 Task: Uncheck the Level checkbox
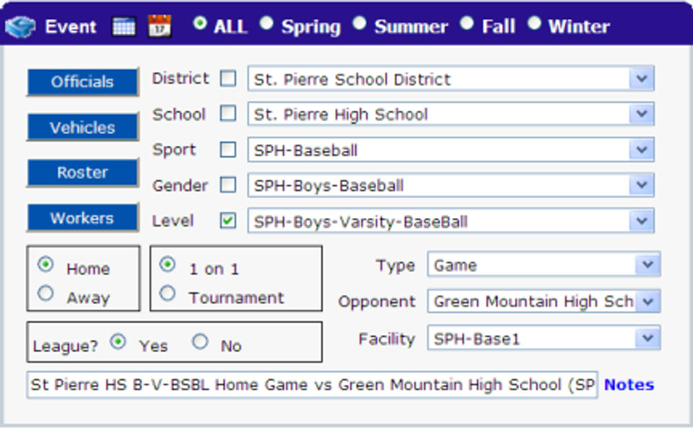tap(228, 222)
